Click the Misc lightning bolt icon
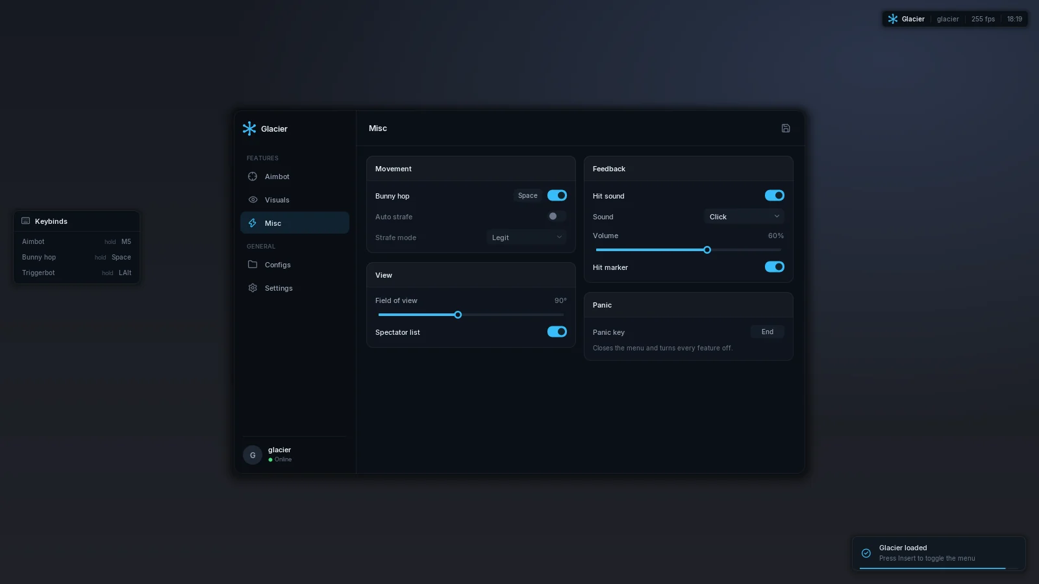Image resolution: width=1039 pixels, height=584 pixels. pos(253,223)
